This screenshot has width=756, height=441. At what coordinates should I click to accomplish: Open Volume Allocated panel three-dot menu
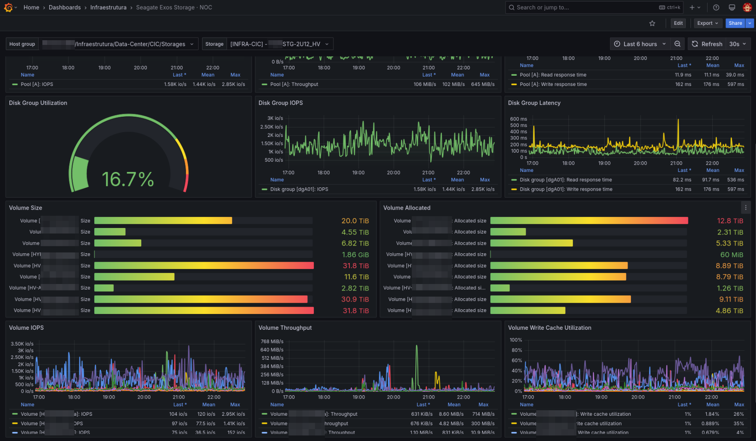coord(745,207)
